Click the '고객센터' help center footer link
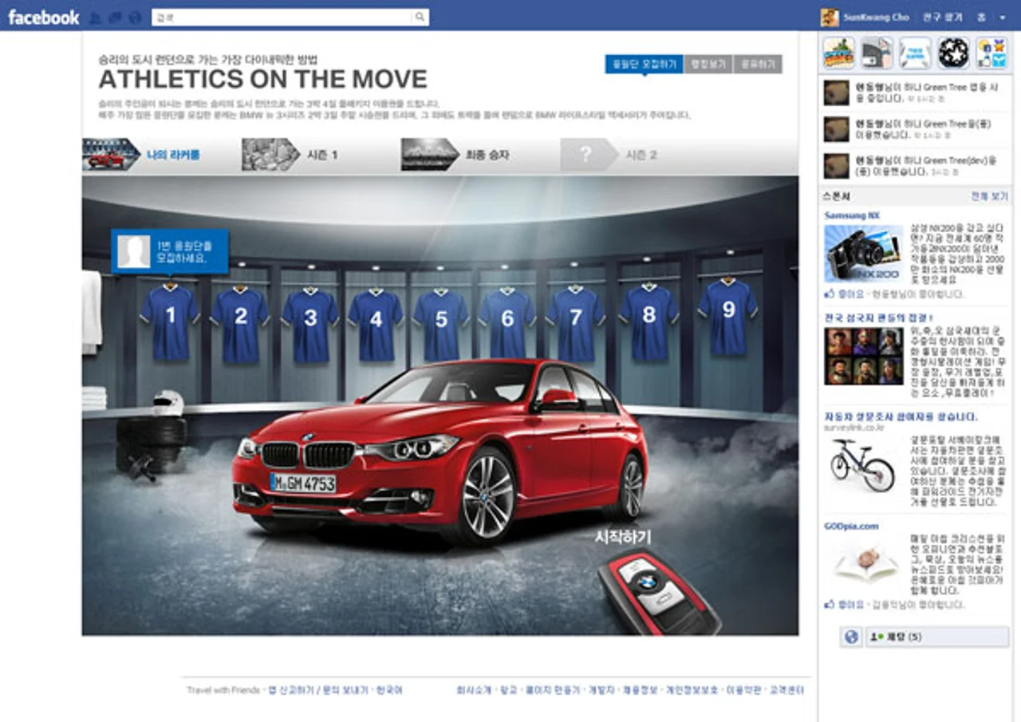Viewport: 1021px width, 722px height. pos(785,690)
